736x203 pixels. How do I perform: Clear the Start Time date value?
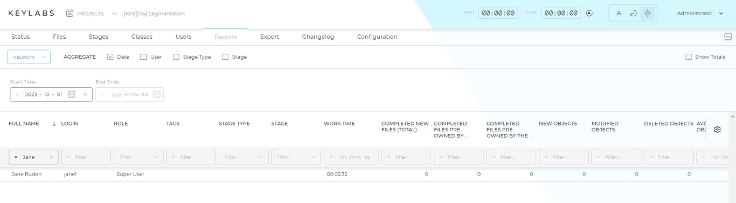[85, 94]
